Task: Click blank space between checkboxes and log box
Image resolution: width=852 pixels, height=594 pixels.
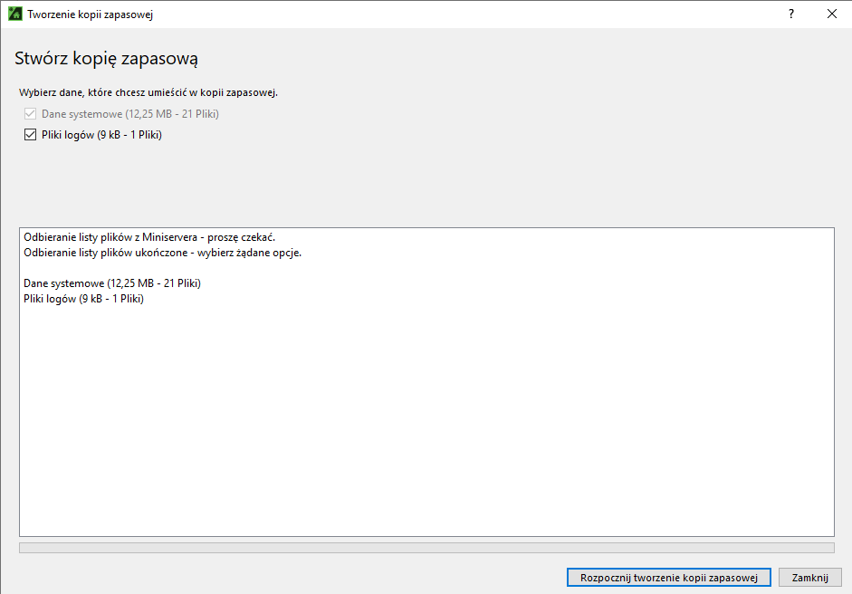Action: [426, 186]
